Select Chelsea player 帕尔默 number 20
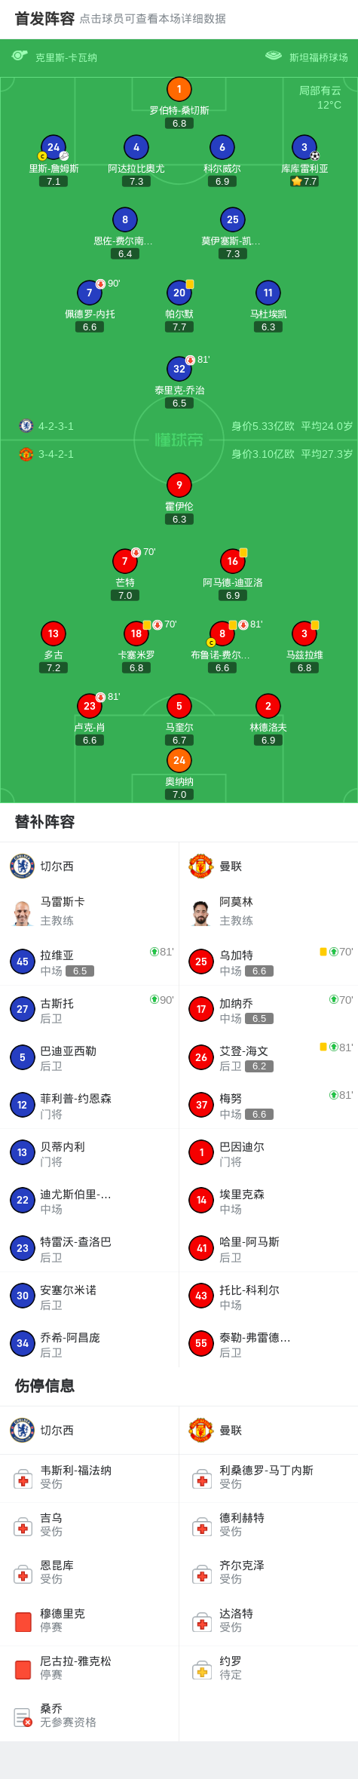The image size is (358, 1779). click(x=179, y=293)
